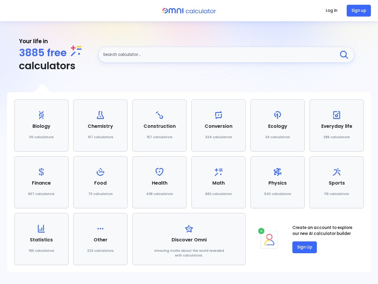Click 'Amazing truths about the world' description
Viewport: 378px width, 284px height.
click(189, 253)
